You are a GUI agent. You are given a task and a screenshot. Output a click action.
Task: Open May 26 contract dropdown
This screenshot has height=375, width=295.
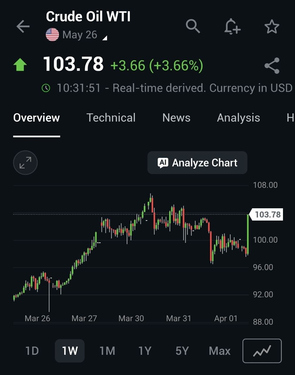pos(84,35)
